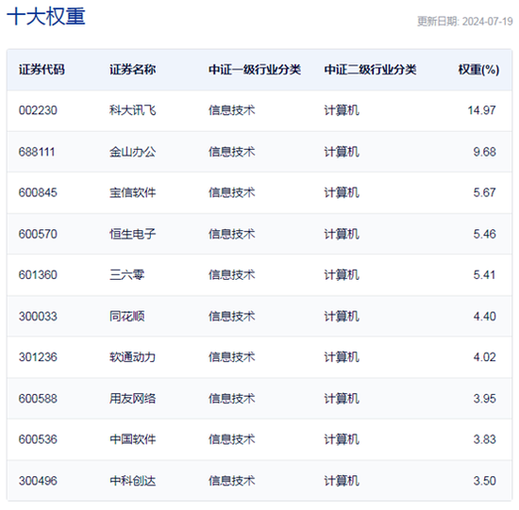The image size is (519, 510).
Task: Click 计算机 in the 中国软件 row
Action: pos(342,439)
